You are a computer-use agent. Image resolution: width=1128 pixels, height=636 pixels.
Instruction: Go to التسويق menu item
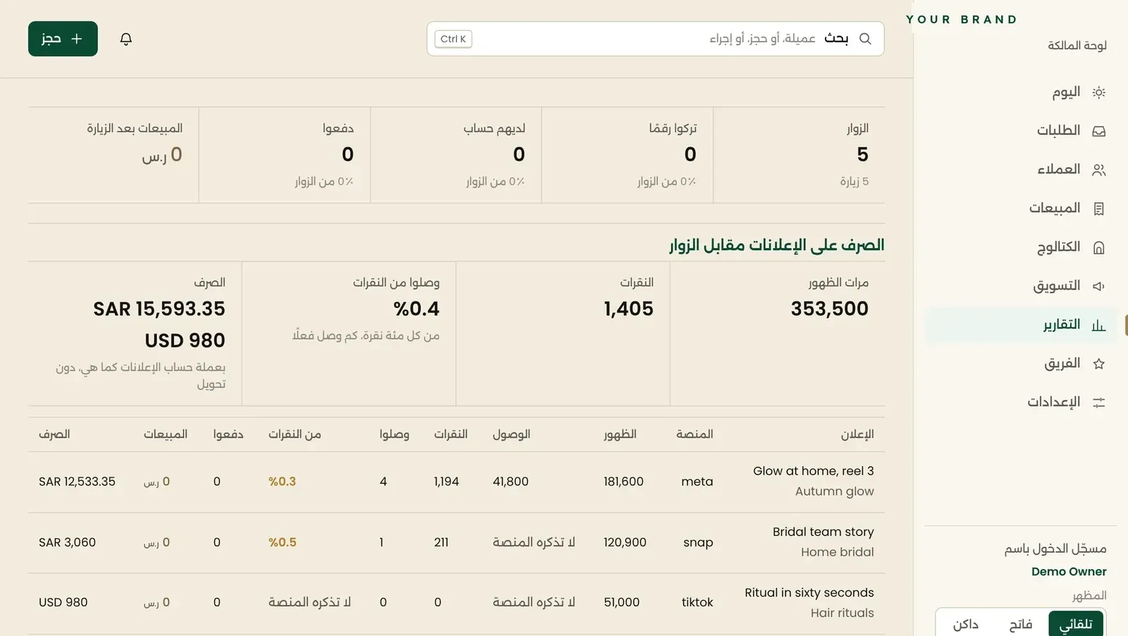click(x=1021, y=286)
